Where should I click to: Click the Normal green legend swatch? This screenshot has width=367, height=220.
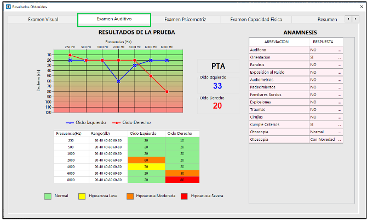48,195
